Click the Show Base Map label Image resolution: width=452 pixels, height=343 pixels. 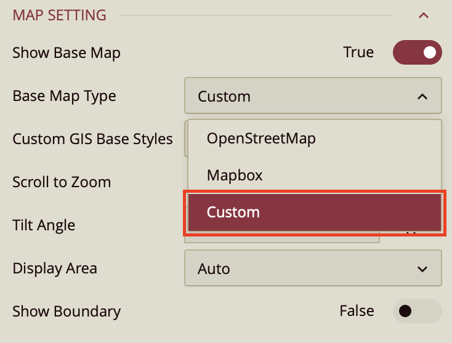click(67, 53)
